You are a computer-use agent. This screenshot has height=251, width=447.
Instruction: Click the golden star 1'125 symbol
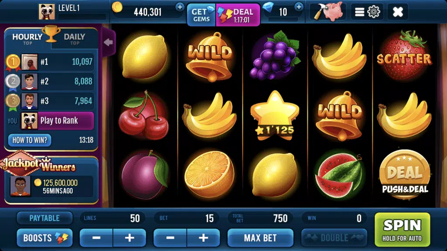275,115
